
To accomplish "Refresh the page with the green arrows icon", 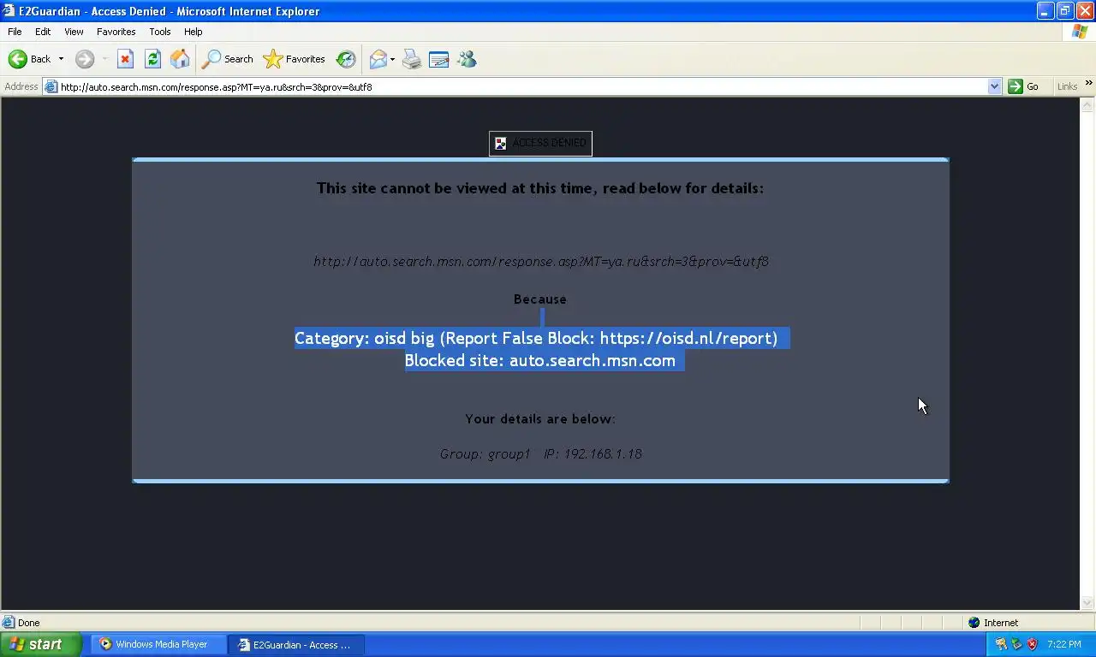I will [x=152, y=59].
